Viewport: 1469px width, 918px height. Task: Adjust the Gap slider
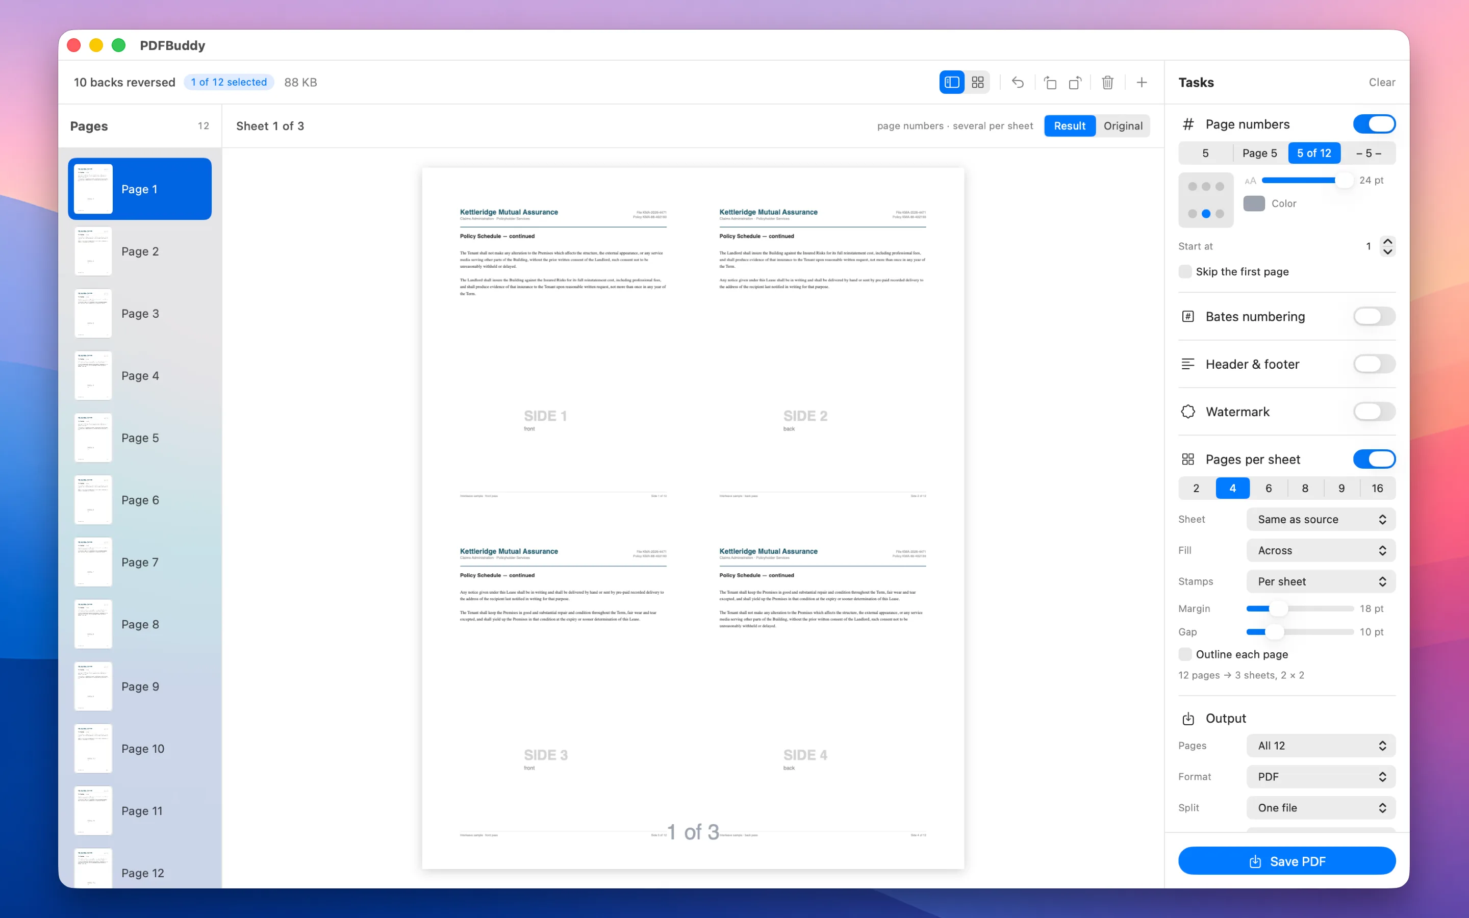(x=1300, y=632)
